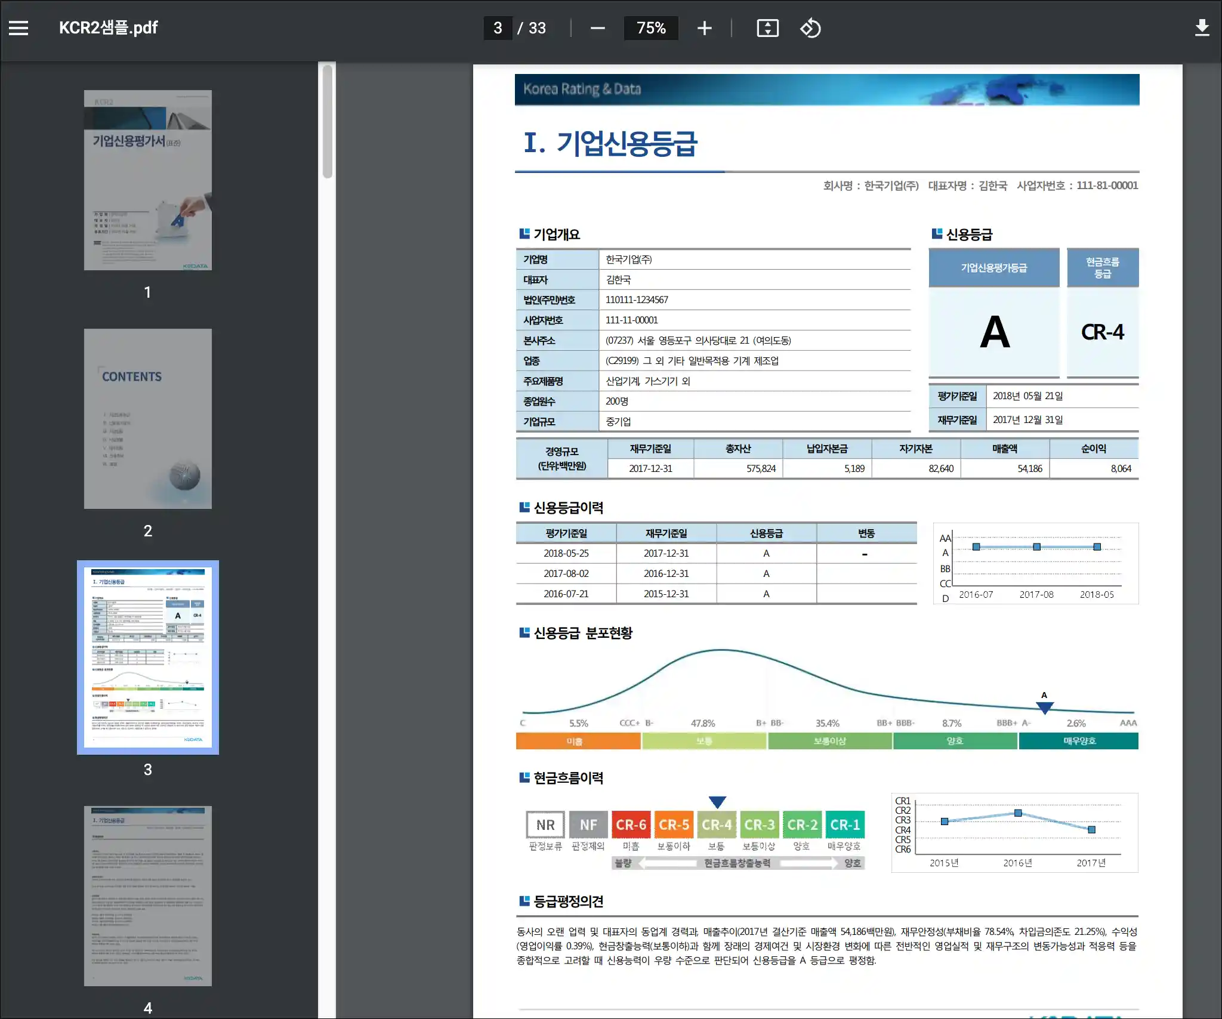Click the grey NF badge

click(x=588, y=825)
